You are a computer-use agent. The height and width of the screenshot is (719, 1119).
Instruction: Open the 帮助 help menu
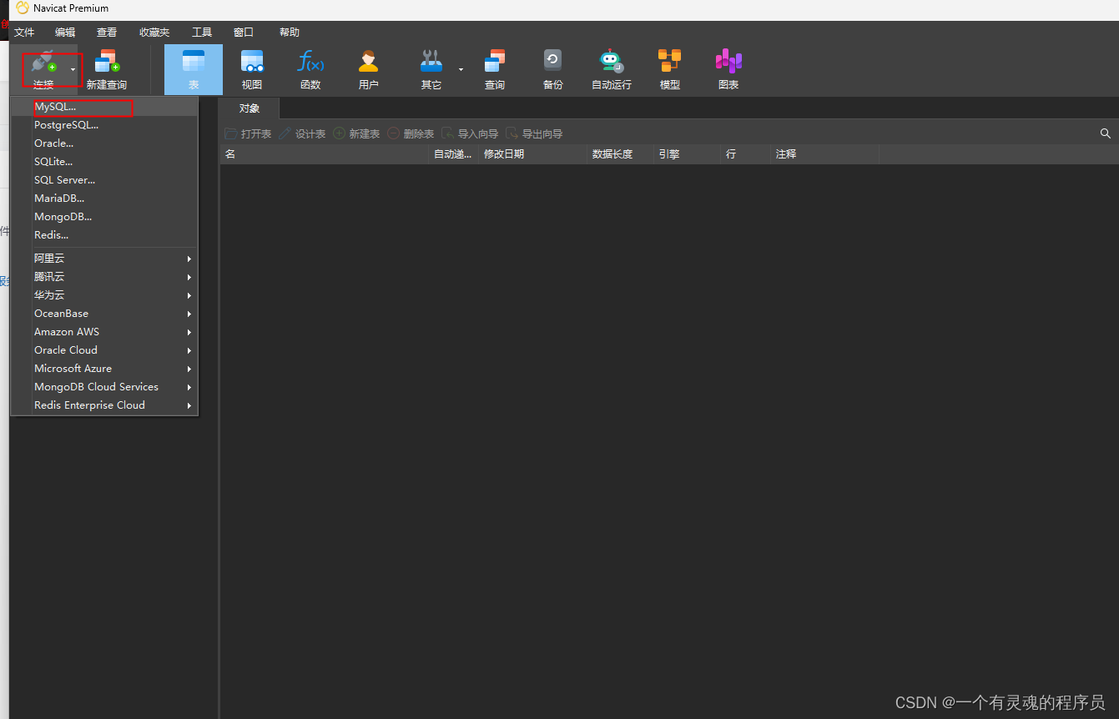290,33
